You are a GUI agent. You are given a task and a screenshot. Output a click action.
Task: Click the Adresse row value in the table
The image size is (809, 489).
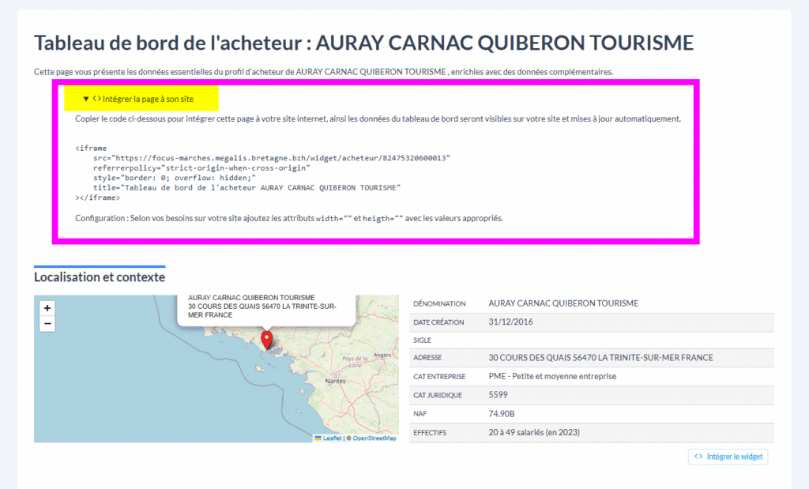click(600, 358)
